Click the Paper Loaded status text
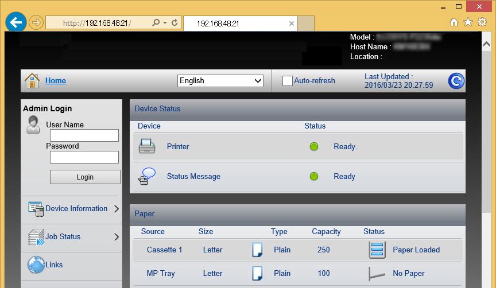This screenshot has height=288, width=496. (x=416, y=250)
